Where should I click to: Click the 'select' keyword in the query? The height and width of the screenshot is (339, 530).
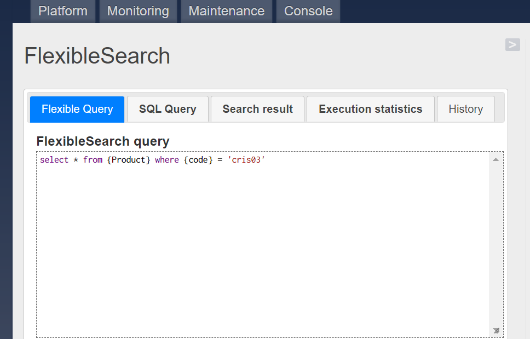[54, 160]
